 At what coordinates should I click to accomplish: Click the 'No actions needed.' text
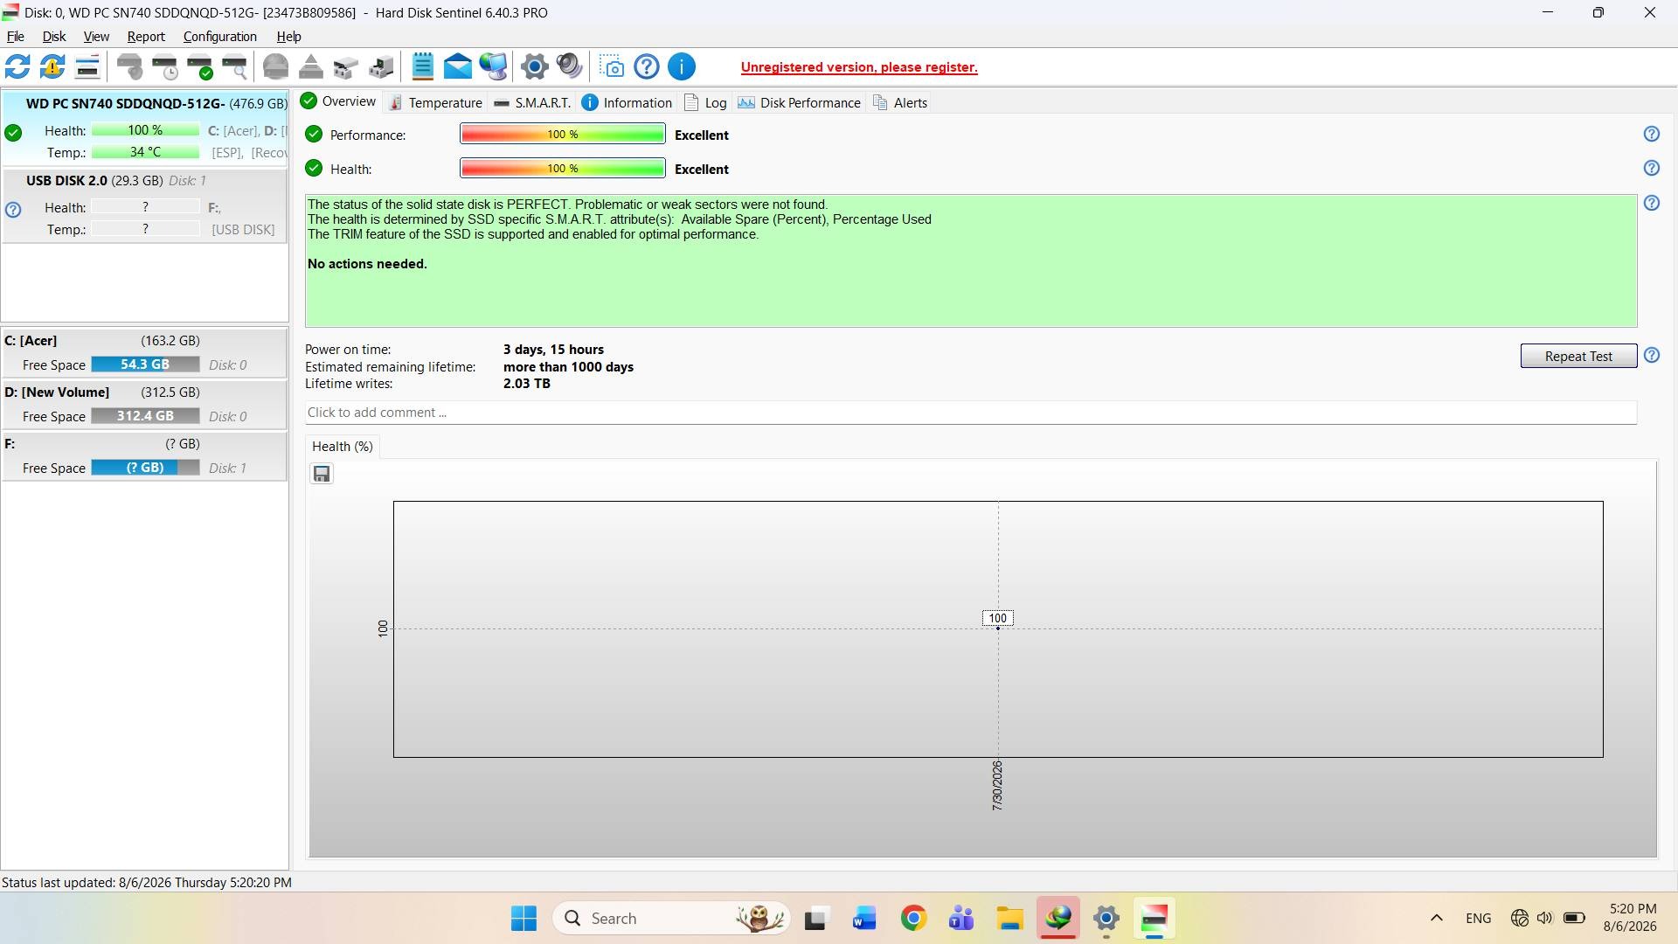pyautogui.click(x=367, y=264)
